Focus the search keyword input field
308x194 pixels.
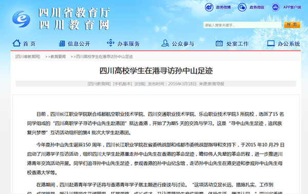(242, 25)
